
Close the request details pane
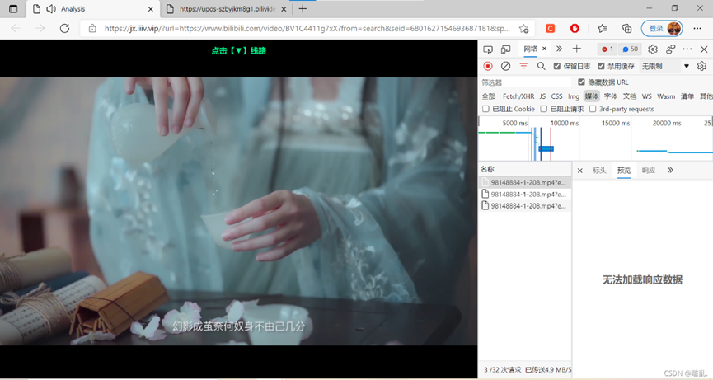pyautogui.click(x=579, y=171)
